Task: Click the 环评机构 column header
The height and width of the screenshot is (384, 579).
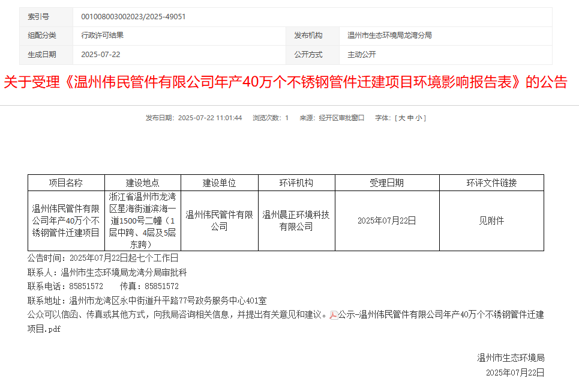Action: (x=296, y=183)
